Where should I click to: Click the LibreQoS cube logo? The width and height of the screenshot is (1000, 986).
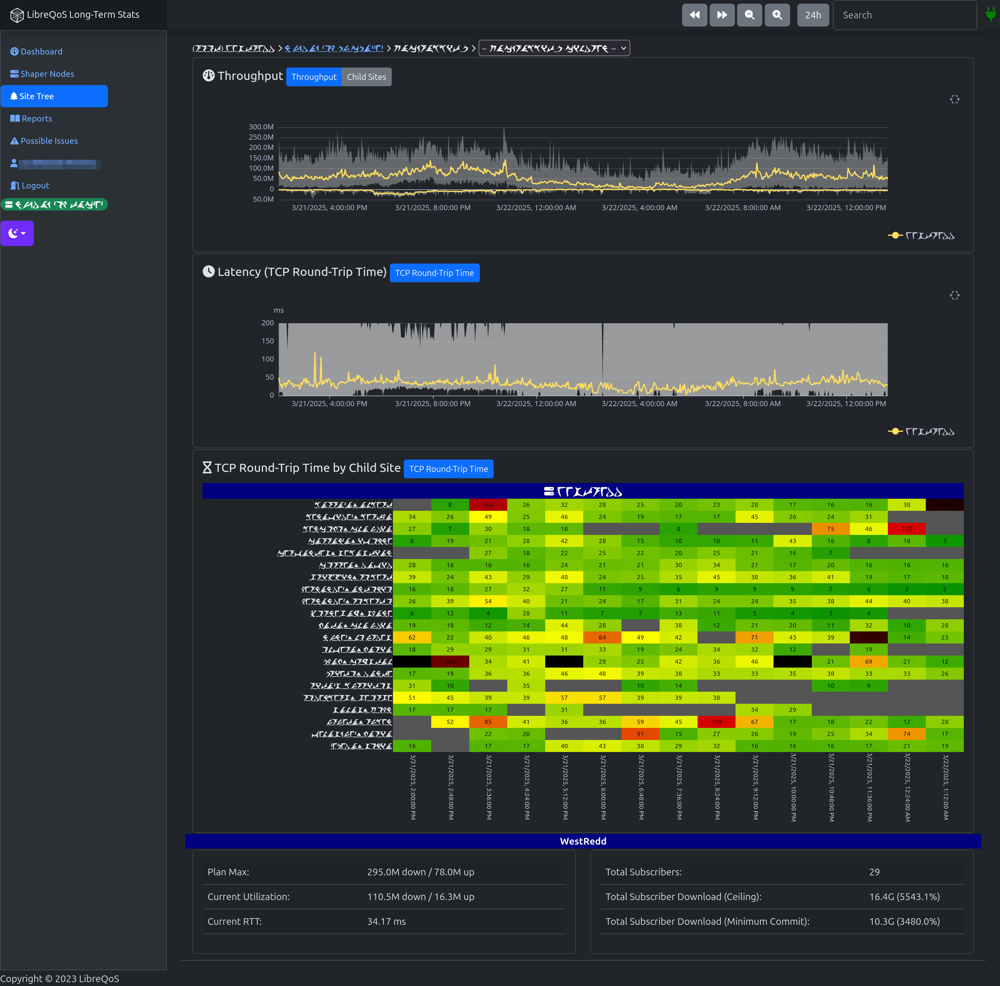pos(17,15)
